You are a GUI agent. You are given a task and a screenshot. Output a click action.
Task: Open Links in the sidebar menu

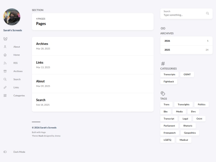16,87
